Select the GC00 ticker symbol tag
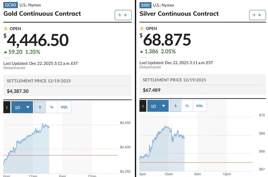Viewport: 268px width, 177px height. (x=10, y=5)
